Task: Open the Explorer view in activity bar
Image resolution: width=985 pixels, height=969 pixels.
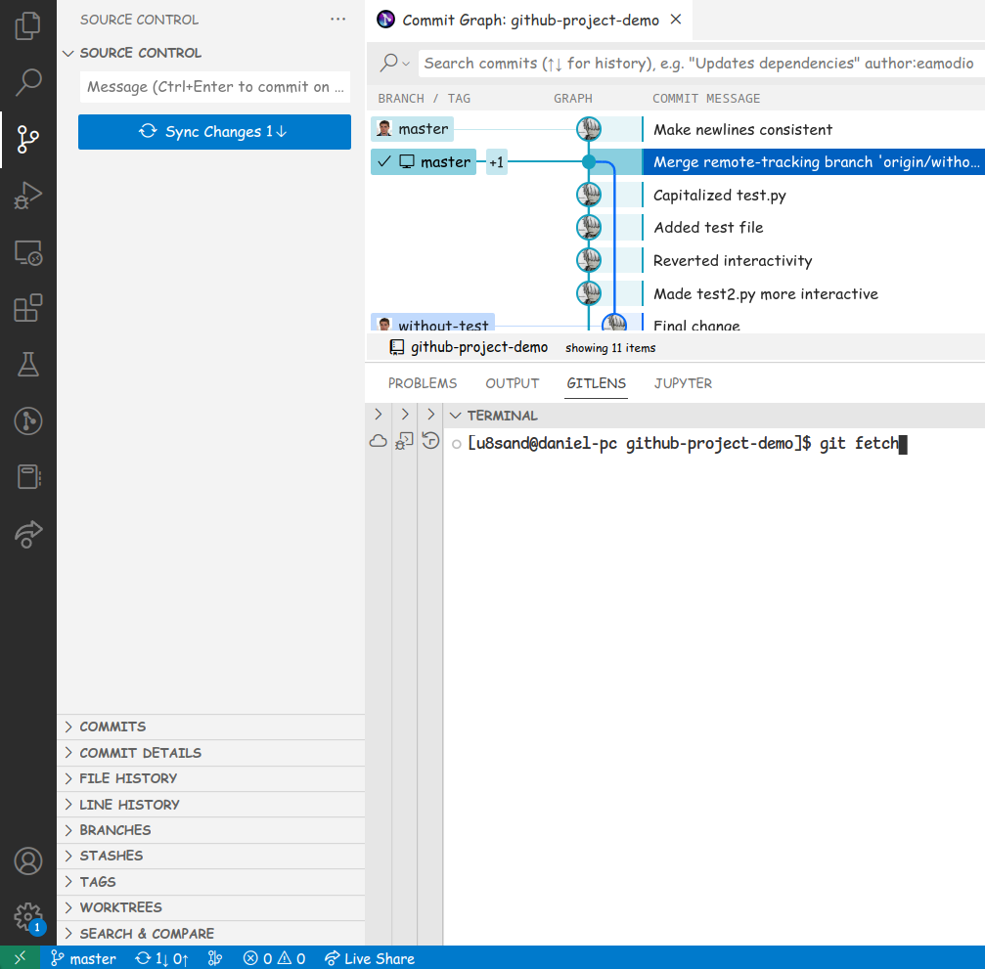Action: pos(28,25)
